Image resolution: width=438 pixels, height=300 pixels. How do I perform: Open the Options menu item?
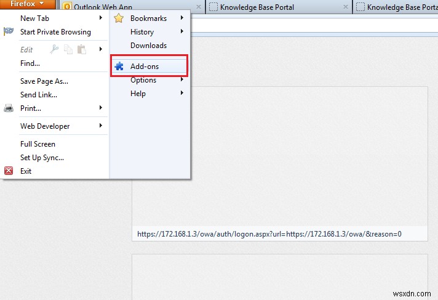tap(143, 80)
